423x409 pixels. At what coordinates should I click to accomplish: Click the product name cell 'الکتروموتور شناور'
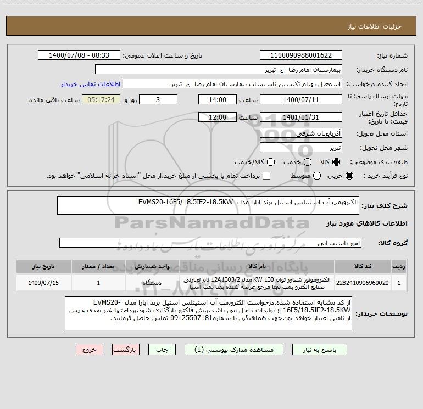coord(257,283)
